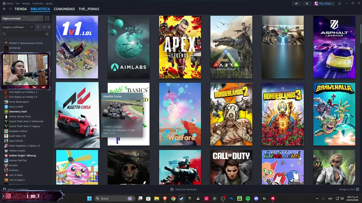The height and width of the screenshot is (203, 362).
Task: Open Logitech G HUB taskbar icon
Action: (264, 198)
